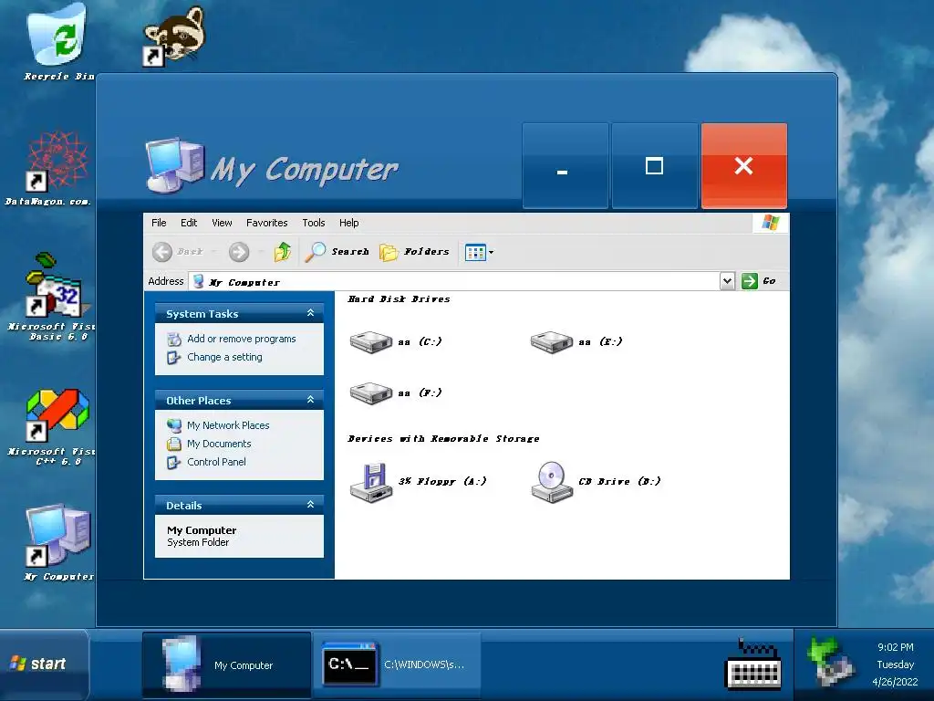Toggle the Folders pane from toolbar
Viewport: 934px width, 701px height.
[x=415, y=252]
